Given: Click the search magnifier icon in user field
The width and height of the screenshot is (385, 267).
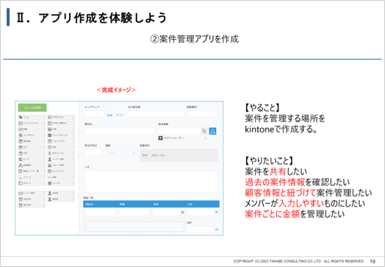Looking at the screenshot, I should (x=204, y=131).
